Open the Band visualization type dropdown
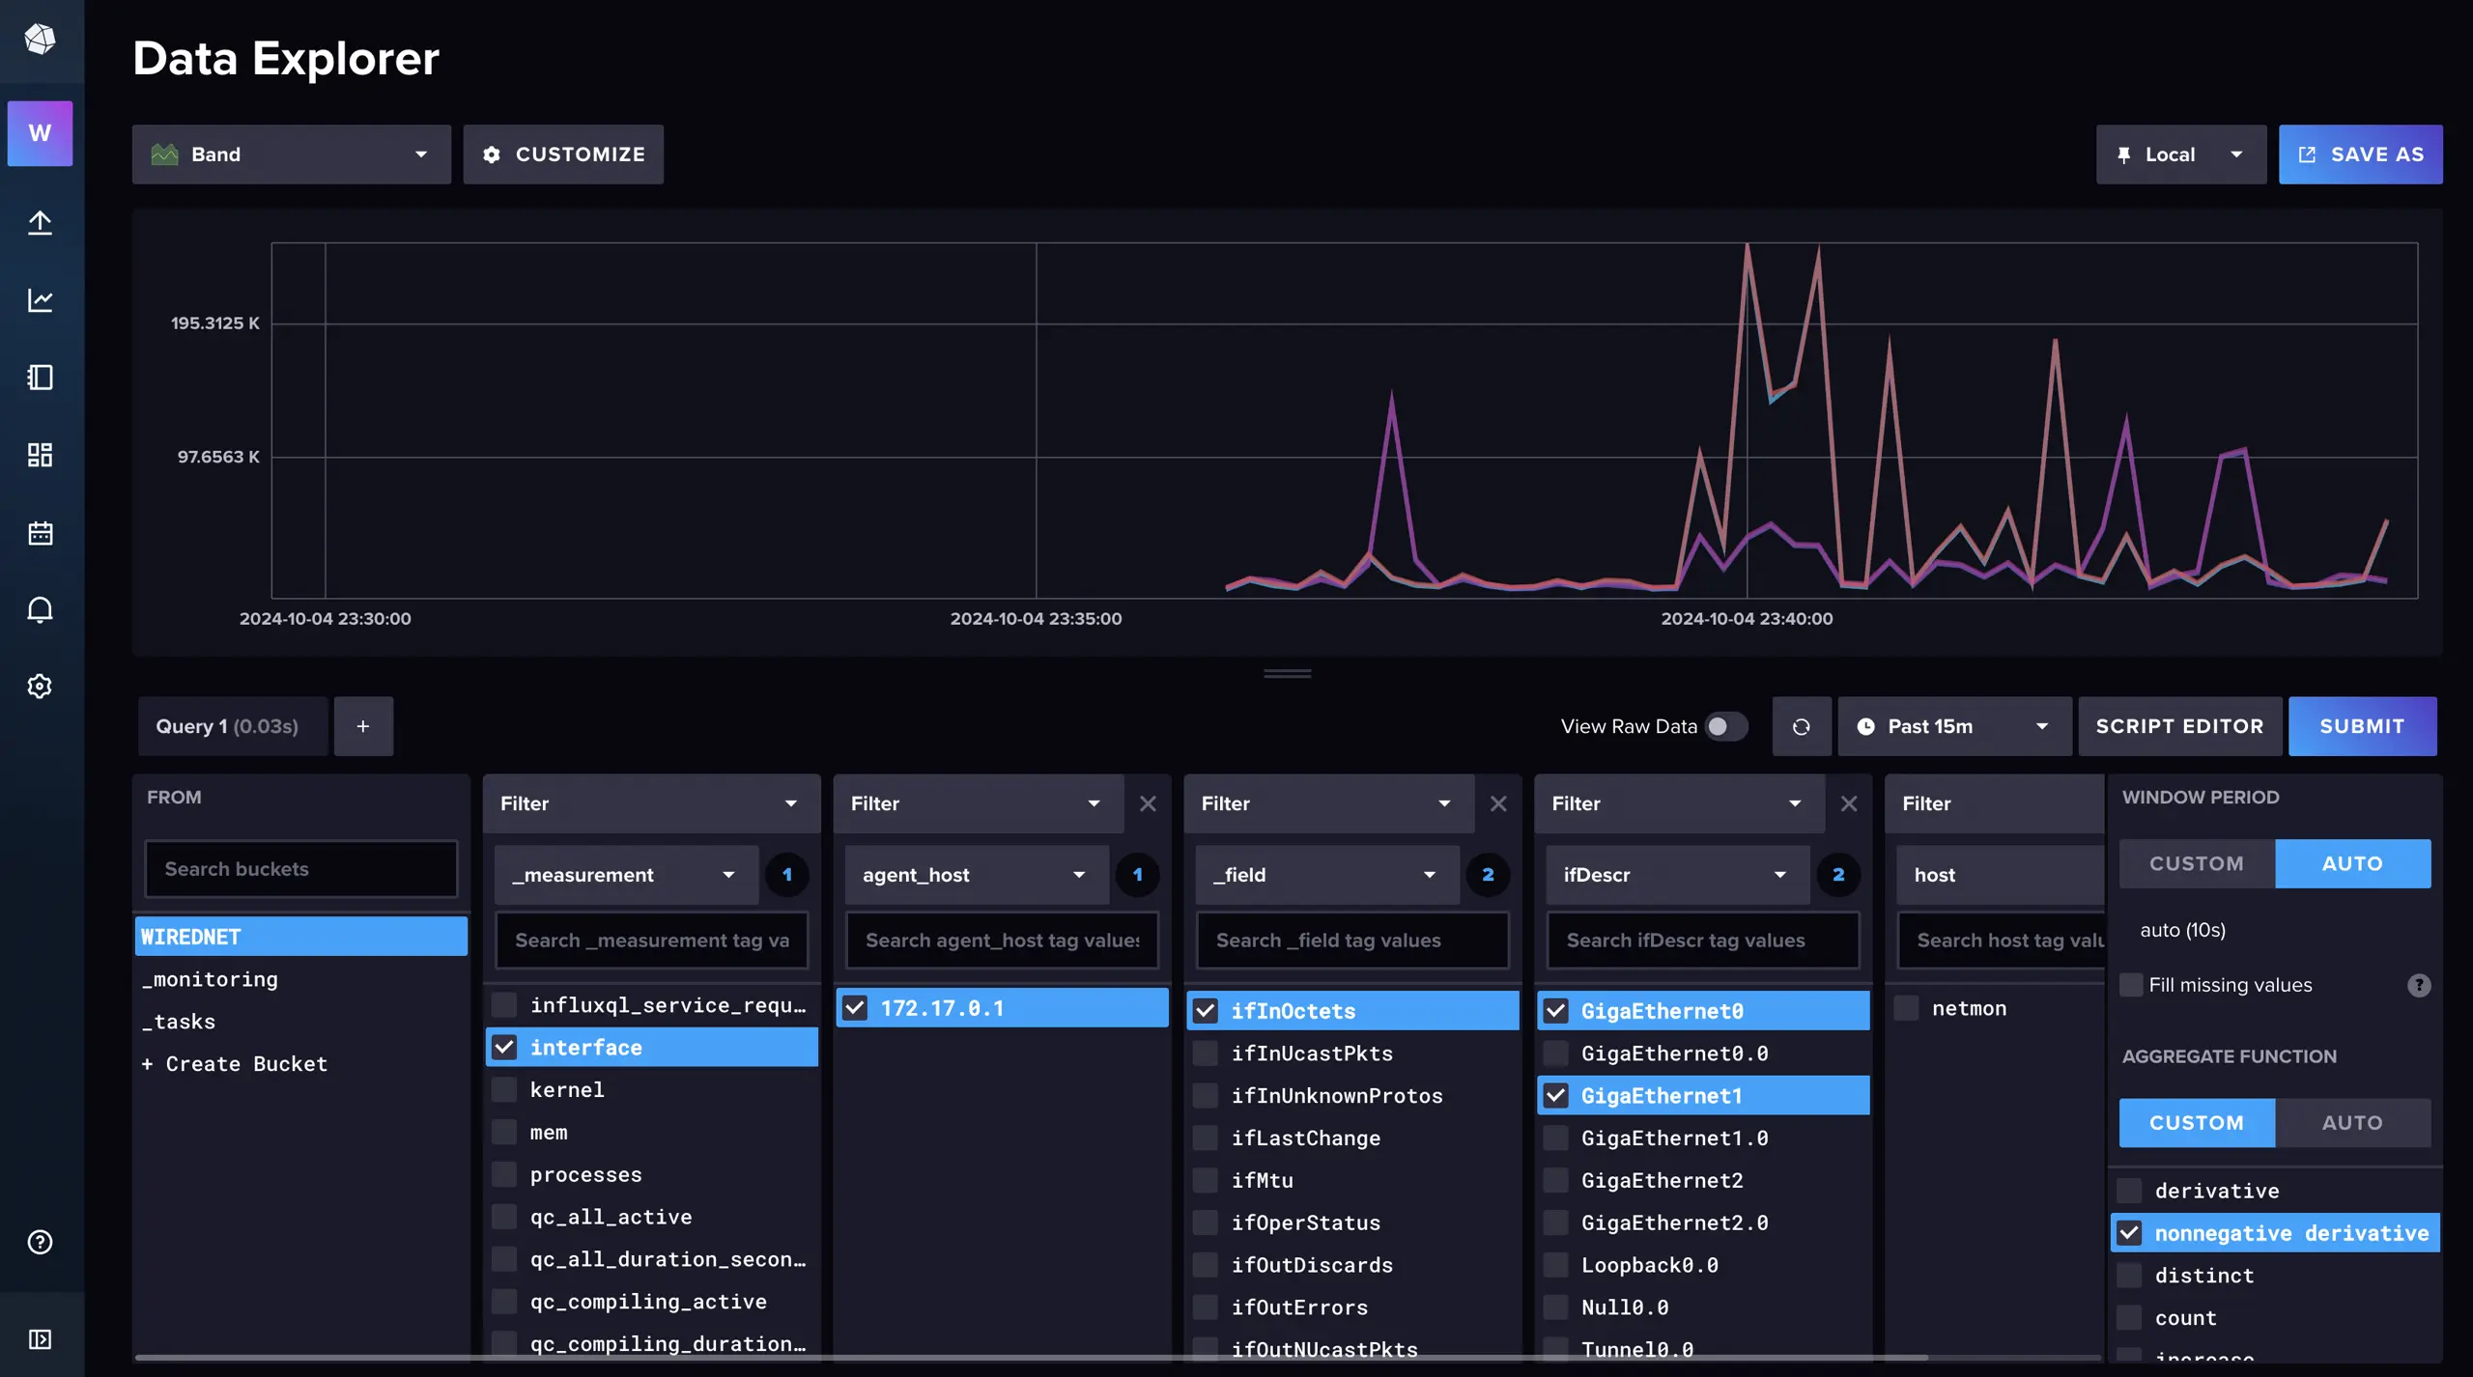This screenshot has width=2473, height=1377. (291, 155)
